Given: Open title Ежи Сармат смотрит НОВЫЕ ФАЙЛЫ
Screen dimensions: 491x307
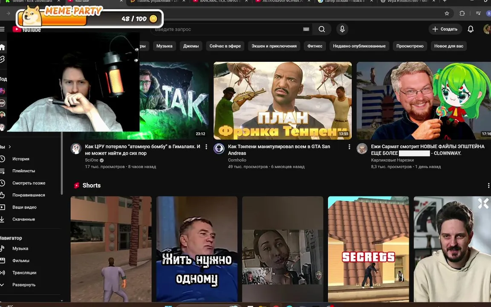Looking at the screenshot, I should coord(428,150).
